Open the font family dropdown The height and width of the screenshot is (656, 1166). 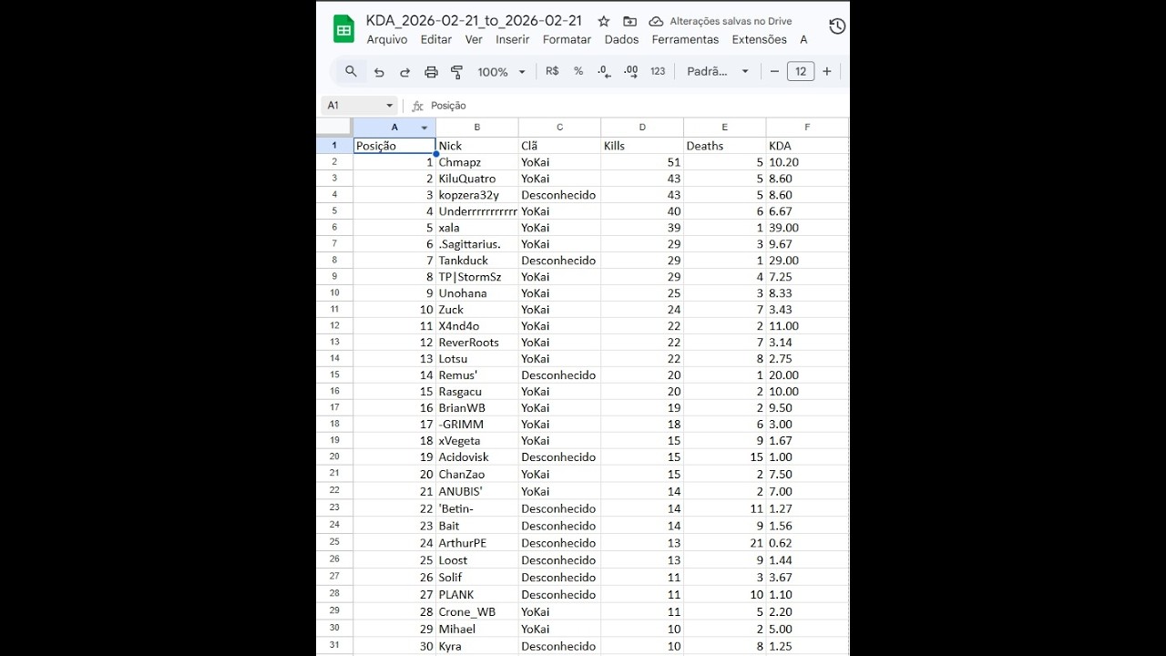pyautogui.click(x=718, y=71)
